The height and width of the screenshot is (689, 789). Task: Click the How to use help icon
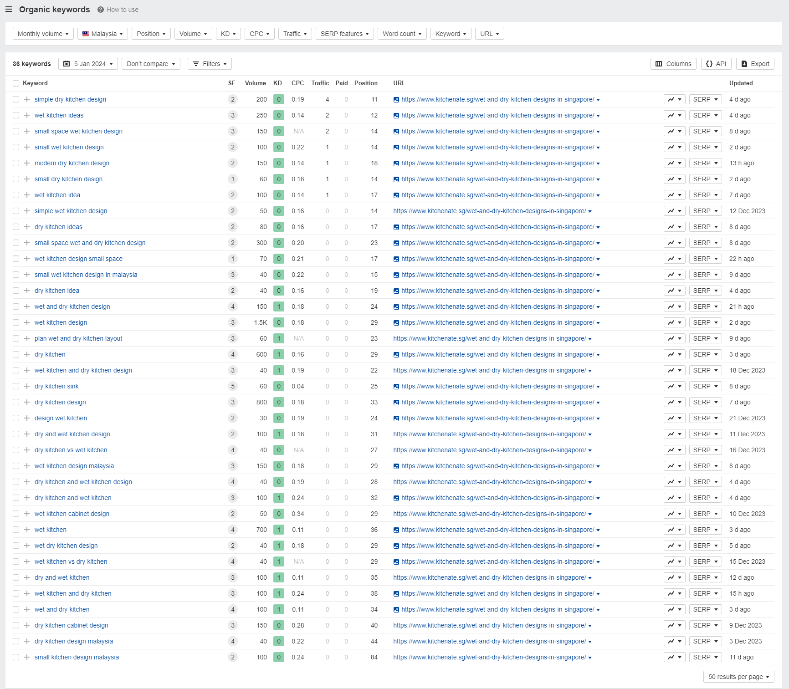pos(101,10)
